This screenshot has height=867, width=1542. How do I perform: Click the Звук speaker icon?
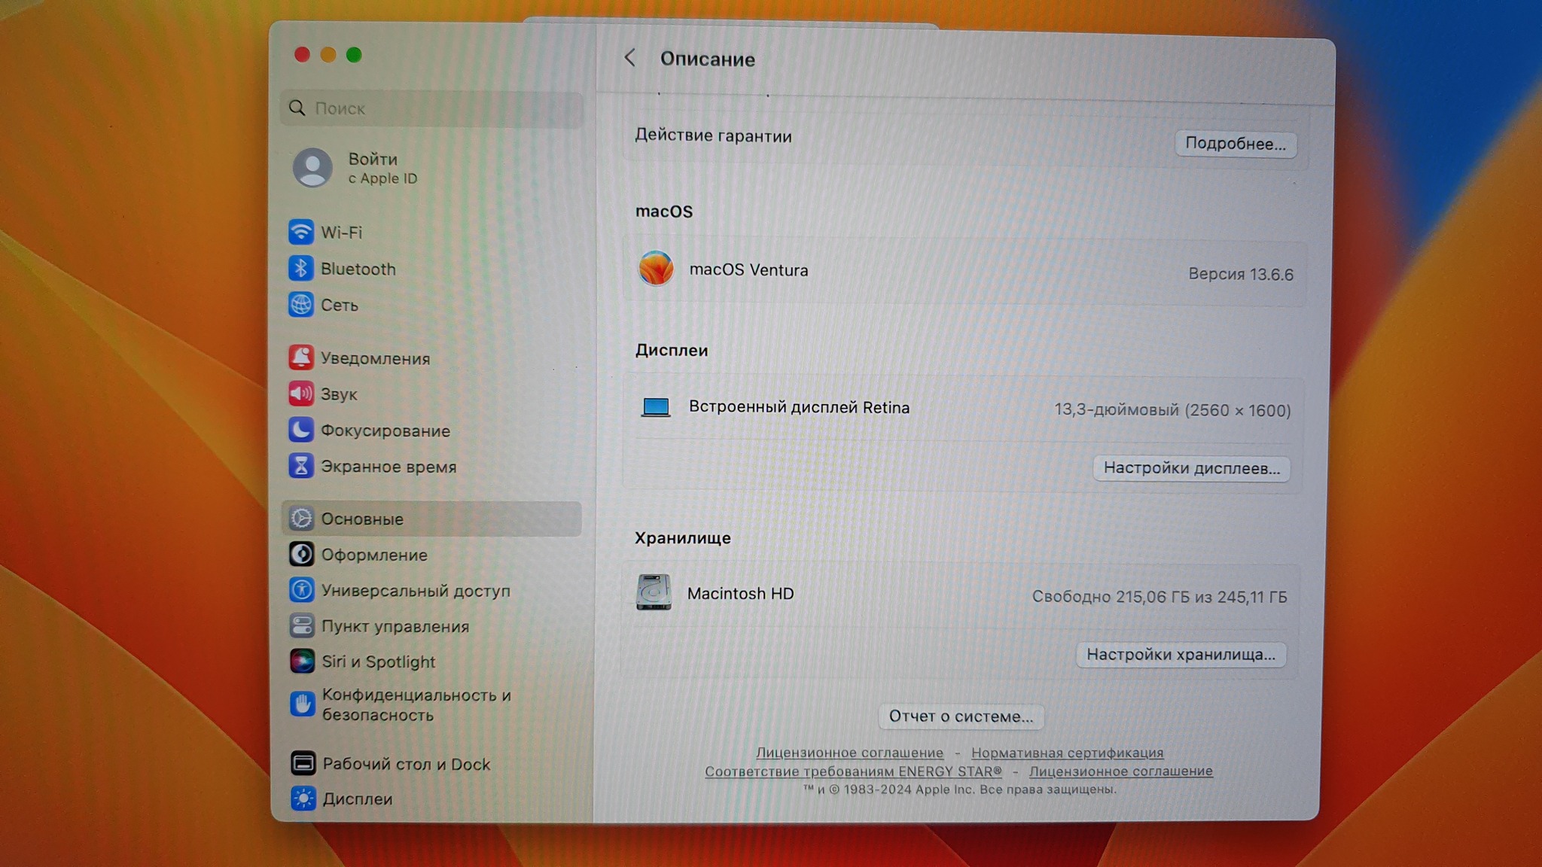(301, 394)
